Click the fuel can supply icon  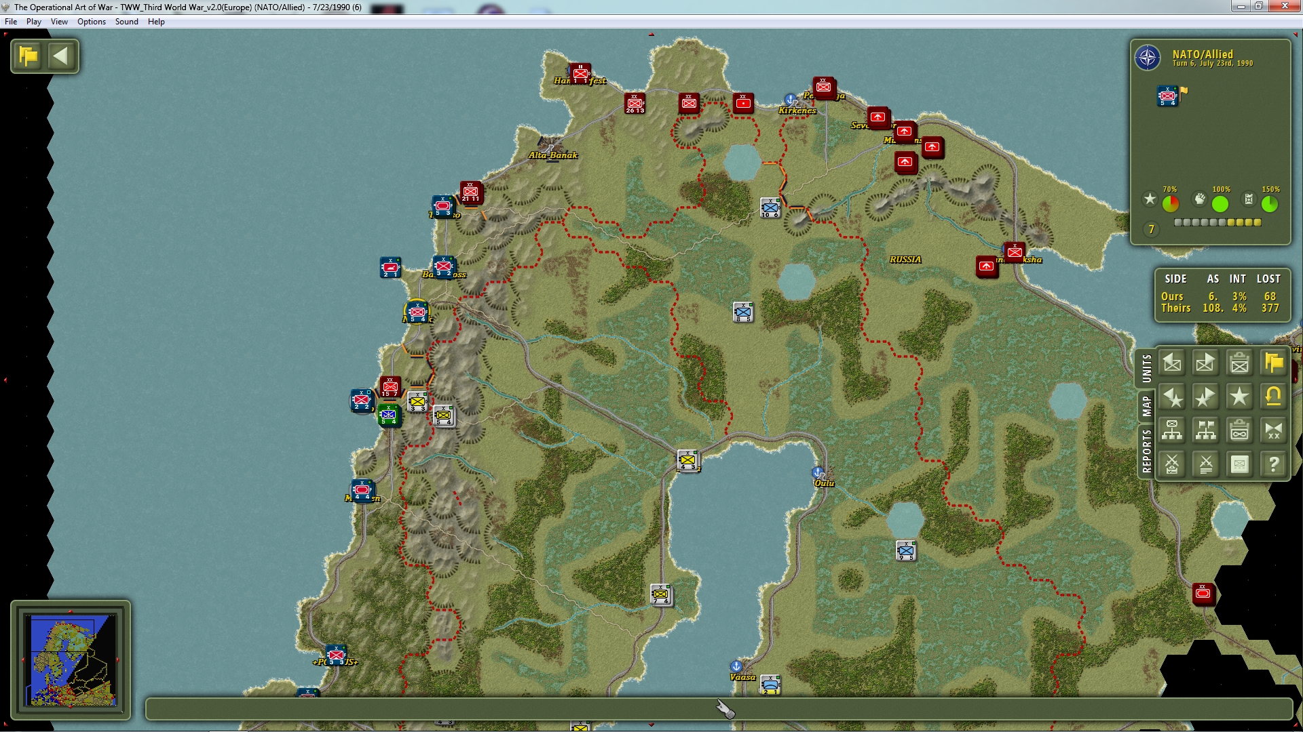[1249, 199]
